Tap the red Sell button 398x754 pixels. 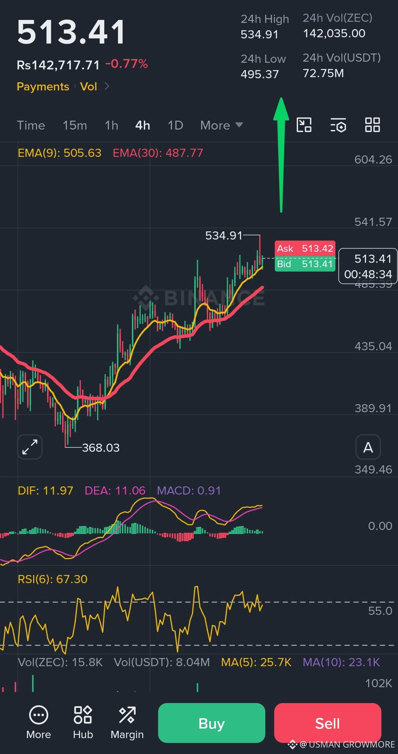(328, 723)
